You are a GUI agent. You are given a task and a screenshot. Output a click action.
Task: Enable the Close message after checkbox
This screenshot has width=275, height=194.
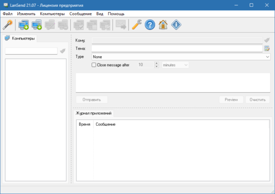pyautogui.click(x=94, y=65)
